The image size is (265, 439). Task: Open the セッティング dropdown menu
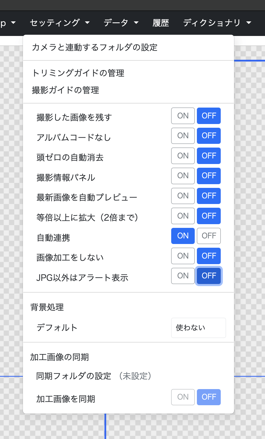[60, 23]
